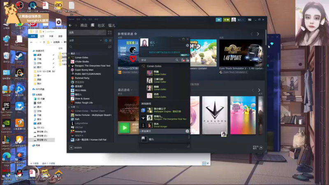Search friends with the magnifier icon
Image resolution: width=329 pixels, height=185 pixels.
click(x=177, y=60)
